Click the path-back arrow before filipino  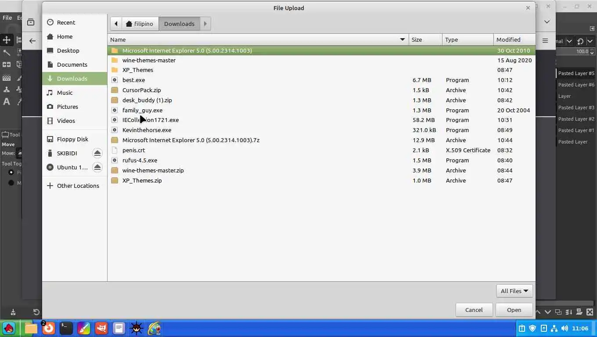(x=116, y=24)
